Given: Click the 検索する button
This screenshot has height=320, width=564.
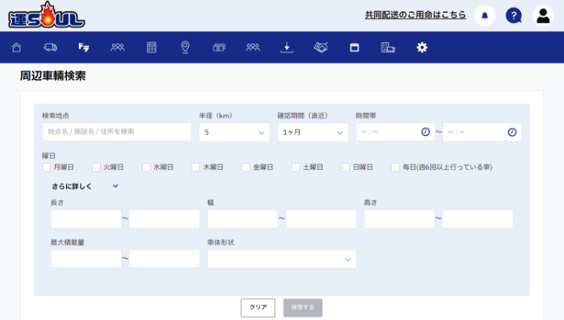Looking at the screenshot, I should (x=303, y=307).
